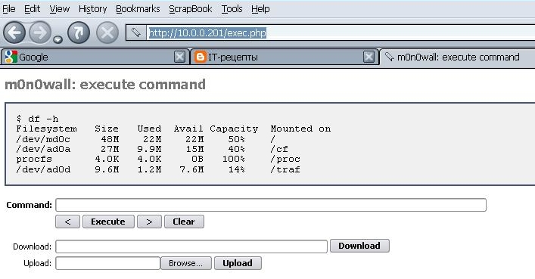Click the "/dev/ad0d" filesystem entry
The height and width of the screenshot is (279, 535).
click(43, 169)
